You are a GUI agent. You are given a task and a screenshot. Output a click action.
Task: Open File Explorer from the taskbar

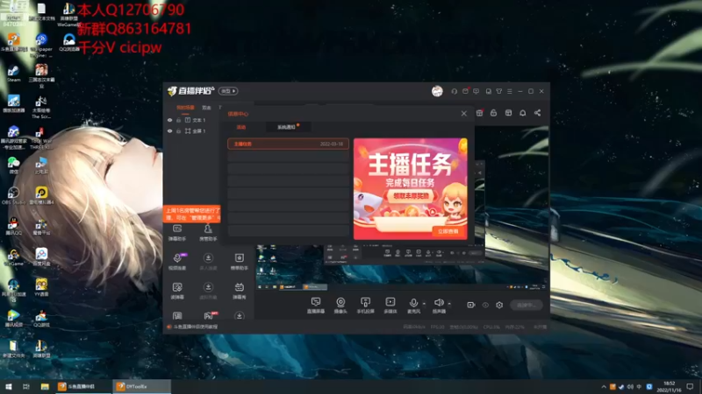click(45, 386)
